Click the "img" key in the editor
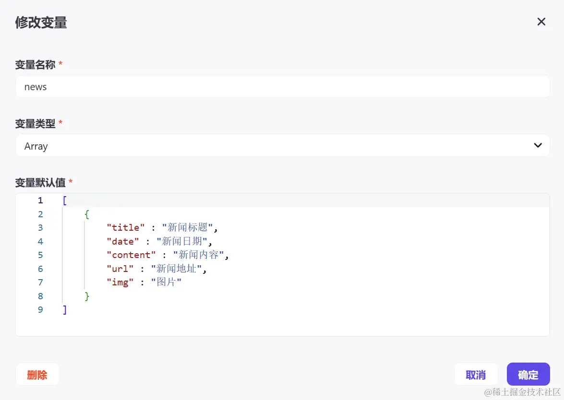The width and height of the screenshot is (564, 400). (120, 282)
